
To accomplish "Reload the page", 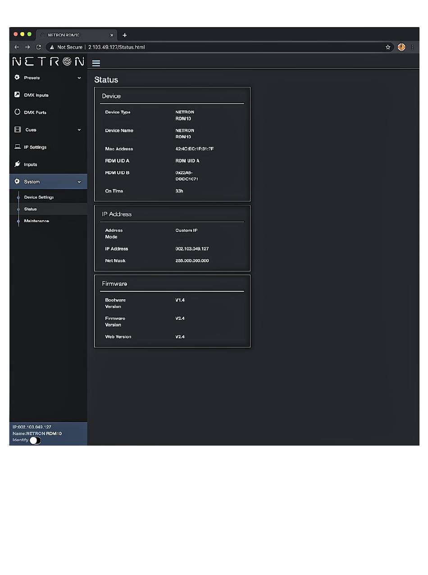I will pos(39,47).
